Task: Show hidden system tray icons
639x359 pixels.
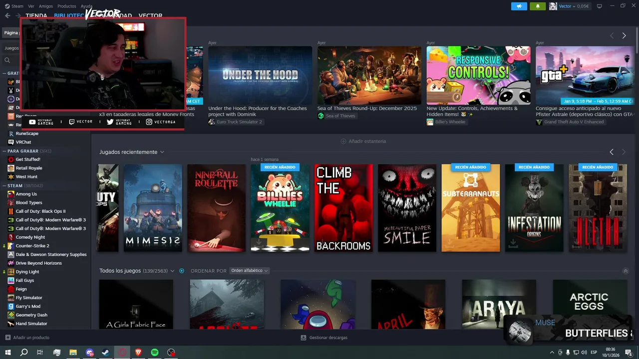Action: tap(553, 353)
